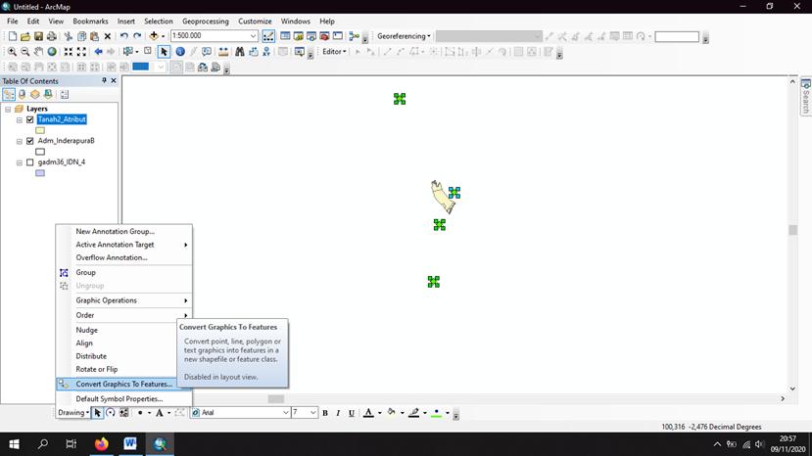Go back to previous extent
Viewport: 812px width, 456px height.
[x=98, y=52]
